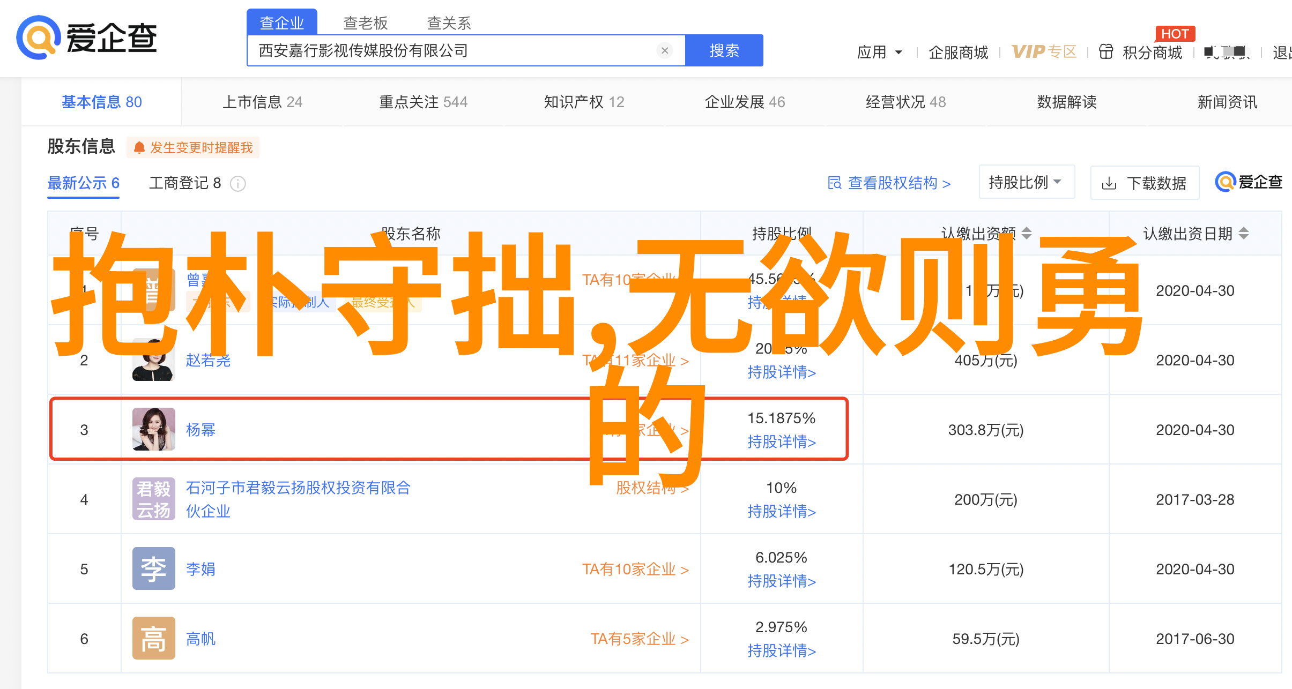
Task: Open VIP专区 link
Action: click(1044, 51)
